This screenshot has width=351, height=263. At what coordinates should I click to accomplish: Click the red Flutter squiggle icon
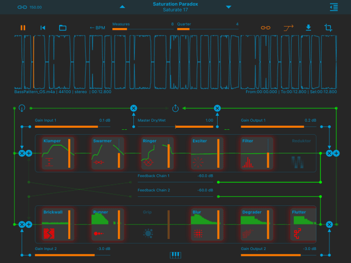[297, 233]
